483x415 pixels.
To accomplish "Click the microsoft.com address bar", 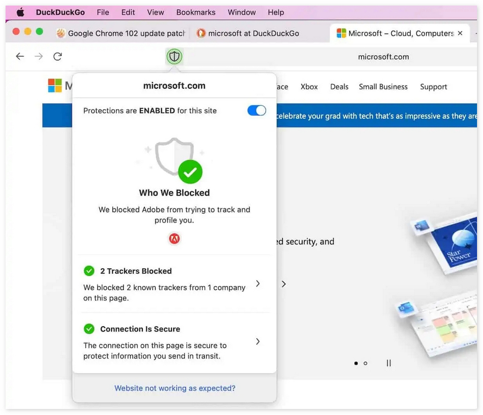I will tap(383, 56).
